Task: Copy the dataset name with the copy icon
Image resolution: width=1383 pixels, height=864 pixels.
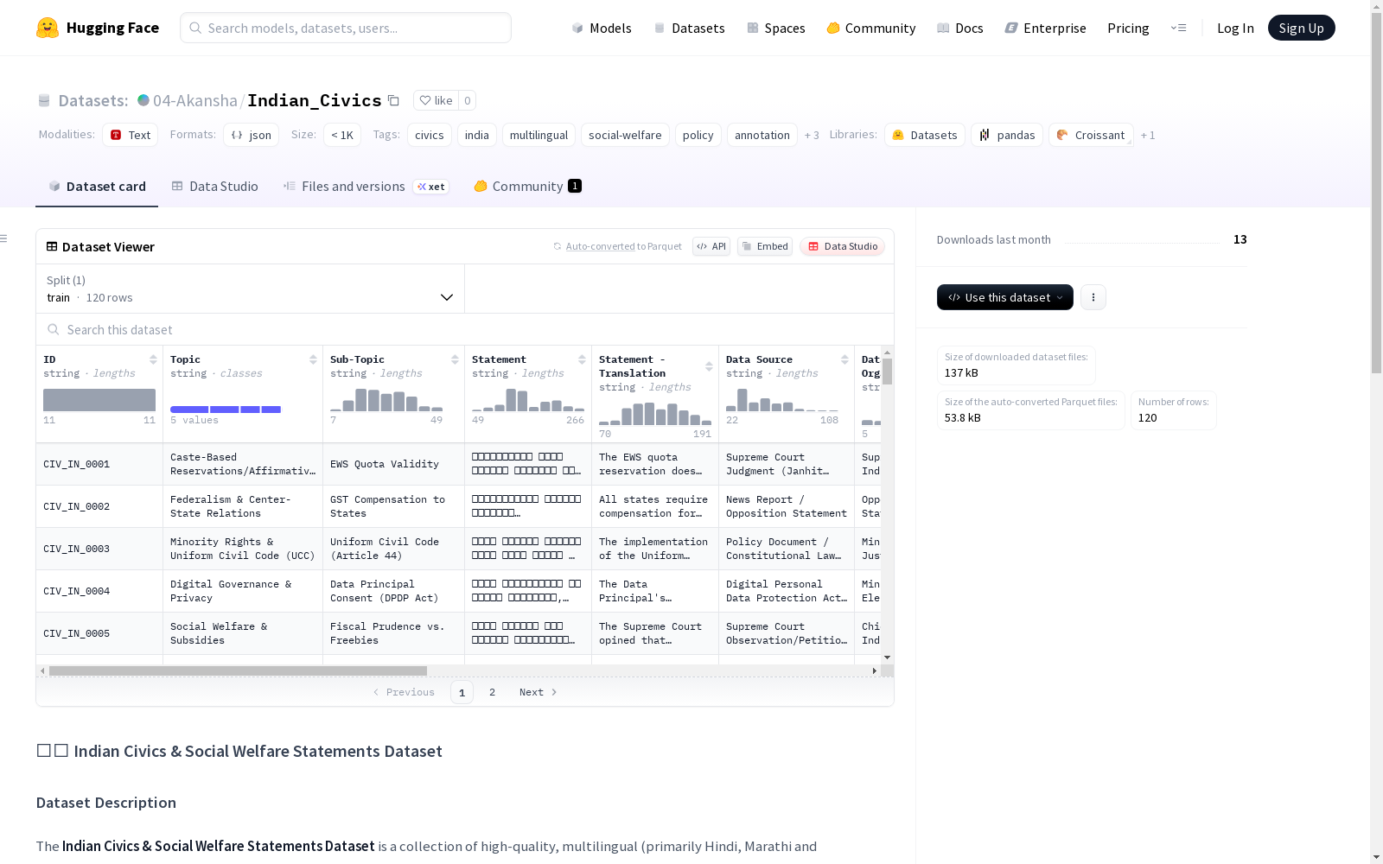Action: pyautogui.click(x=393, y=100)
